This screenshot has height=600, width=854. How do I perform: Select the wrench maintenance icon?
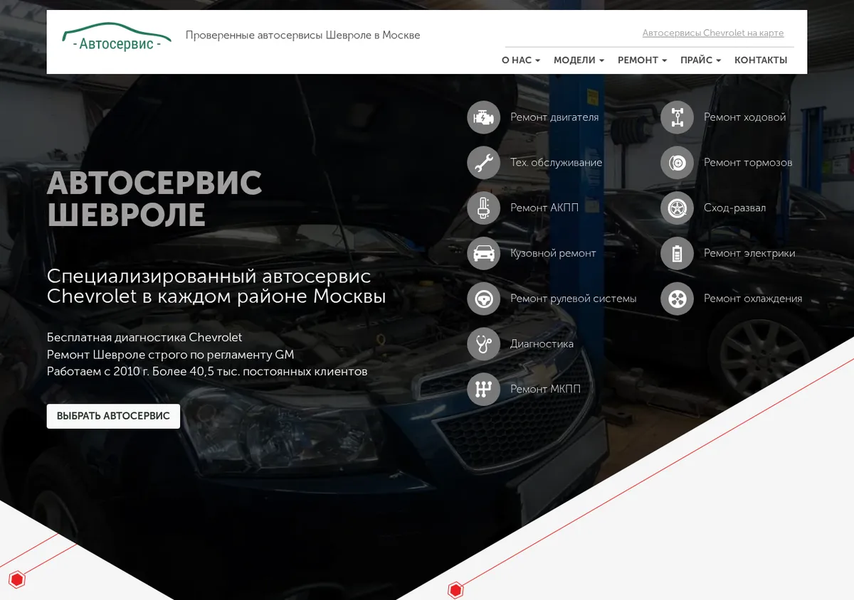[484, 163]
